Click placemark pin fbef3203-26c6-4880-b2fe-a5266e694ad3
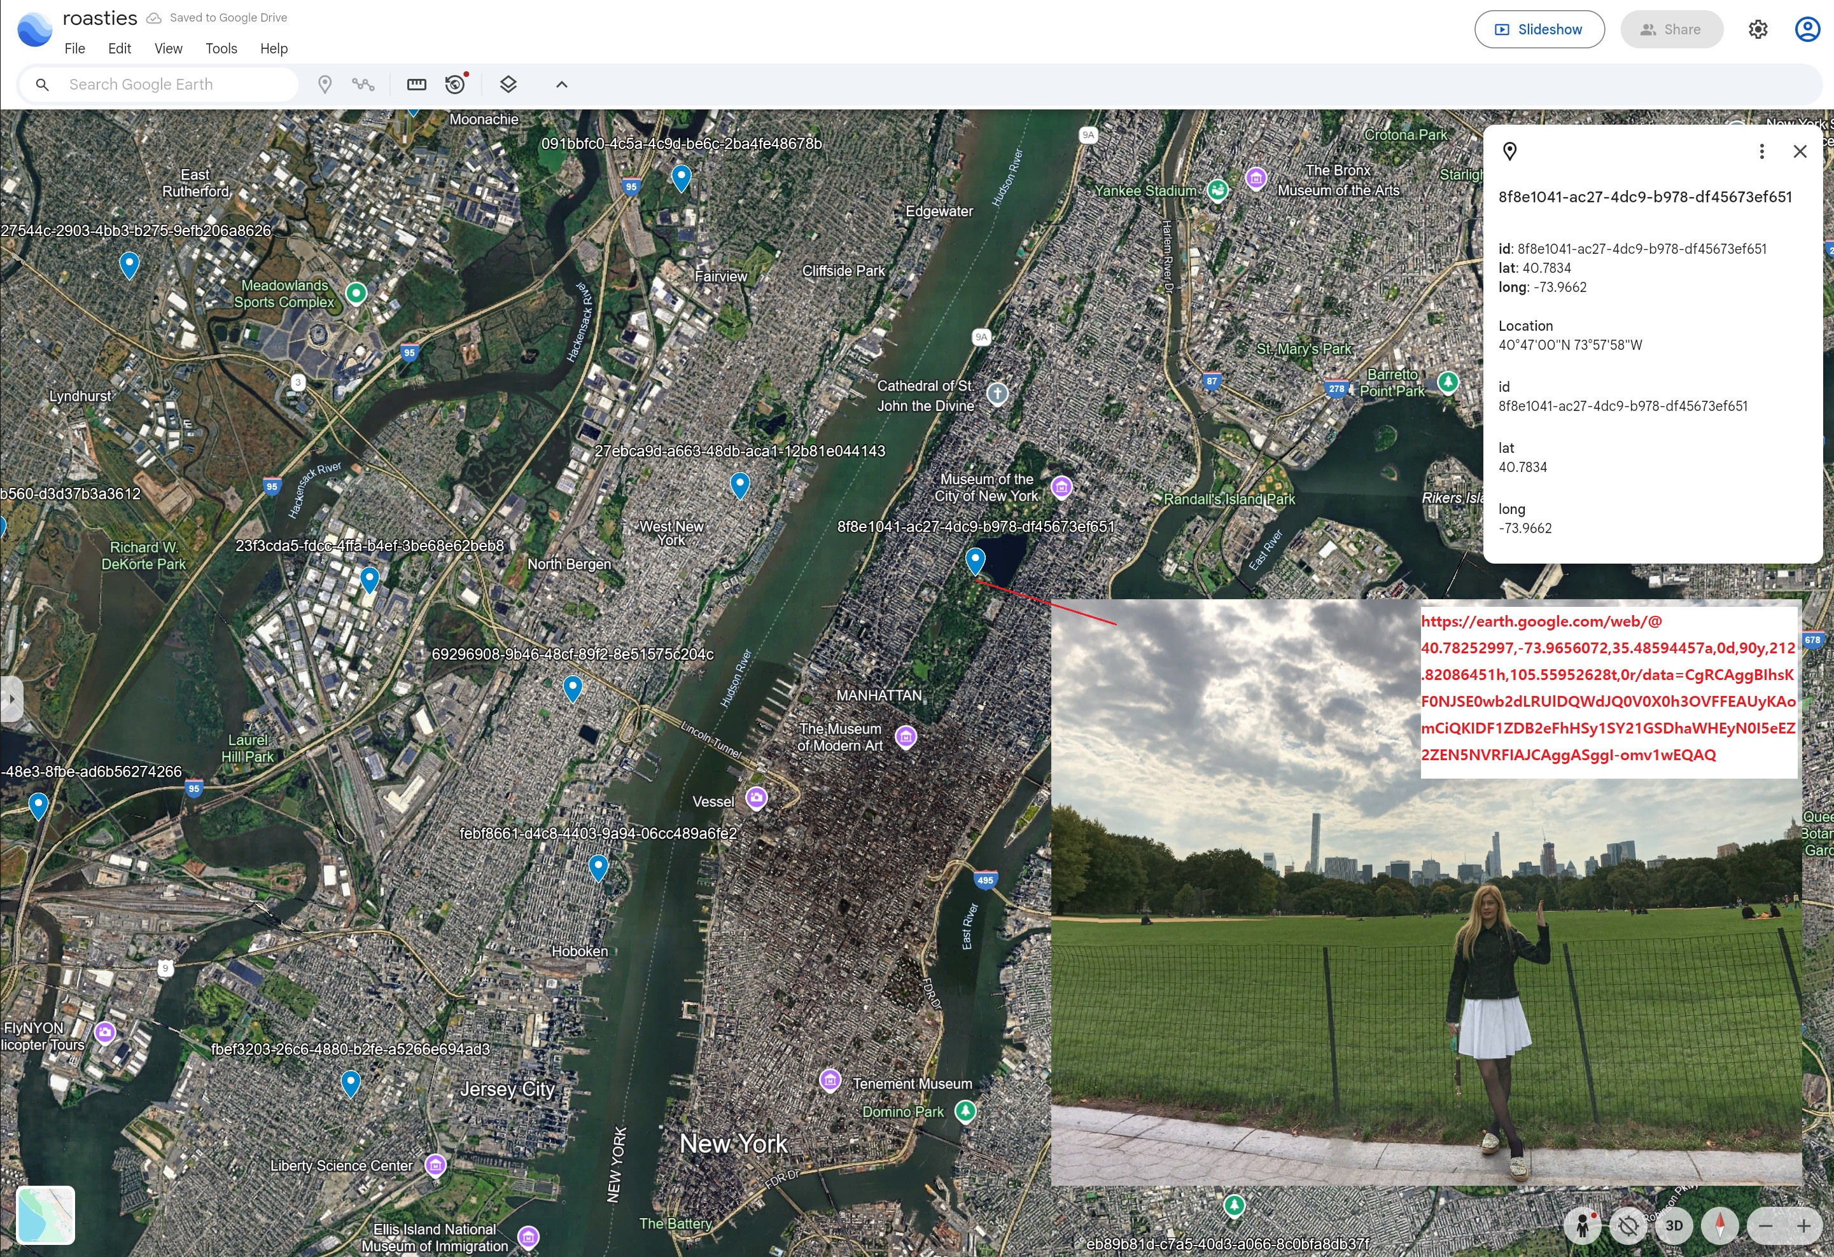The height and width of the screenshot is (1257, 1834). pyautogui.click(x=351, y=1083)
